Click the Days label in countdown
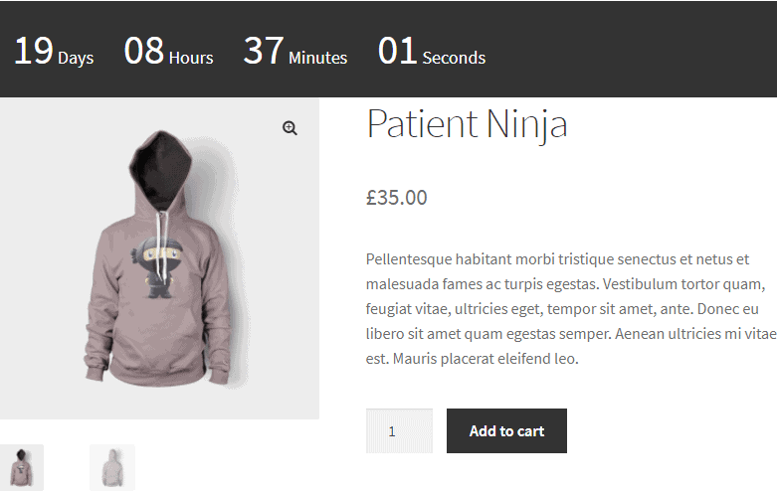Image resolution: width=777 pixels, height=493 pixels. pyautogui.click(x=76, y=58)
